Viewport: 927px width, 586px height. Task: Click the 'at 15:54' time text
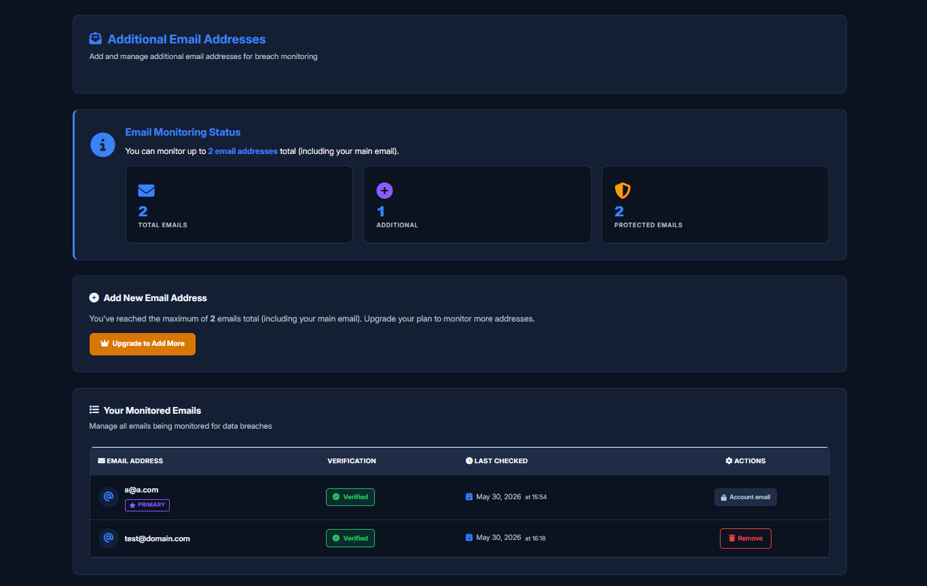pos(536,497)
